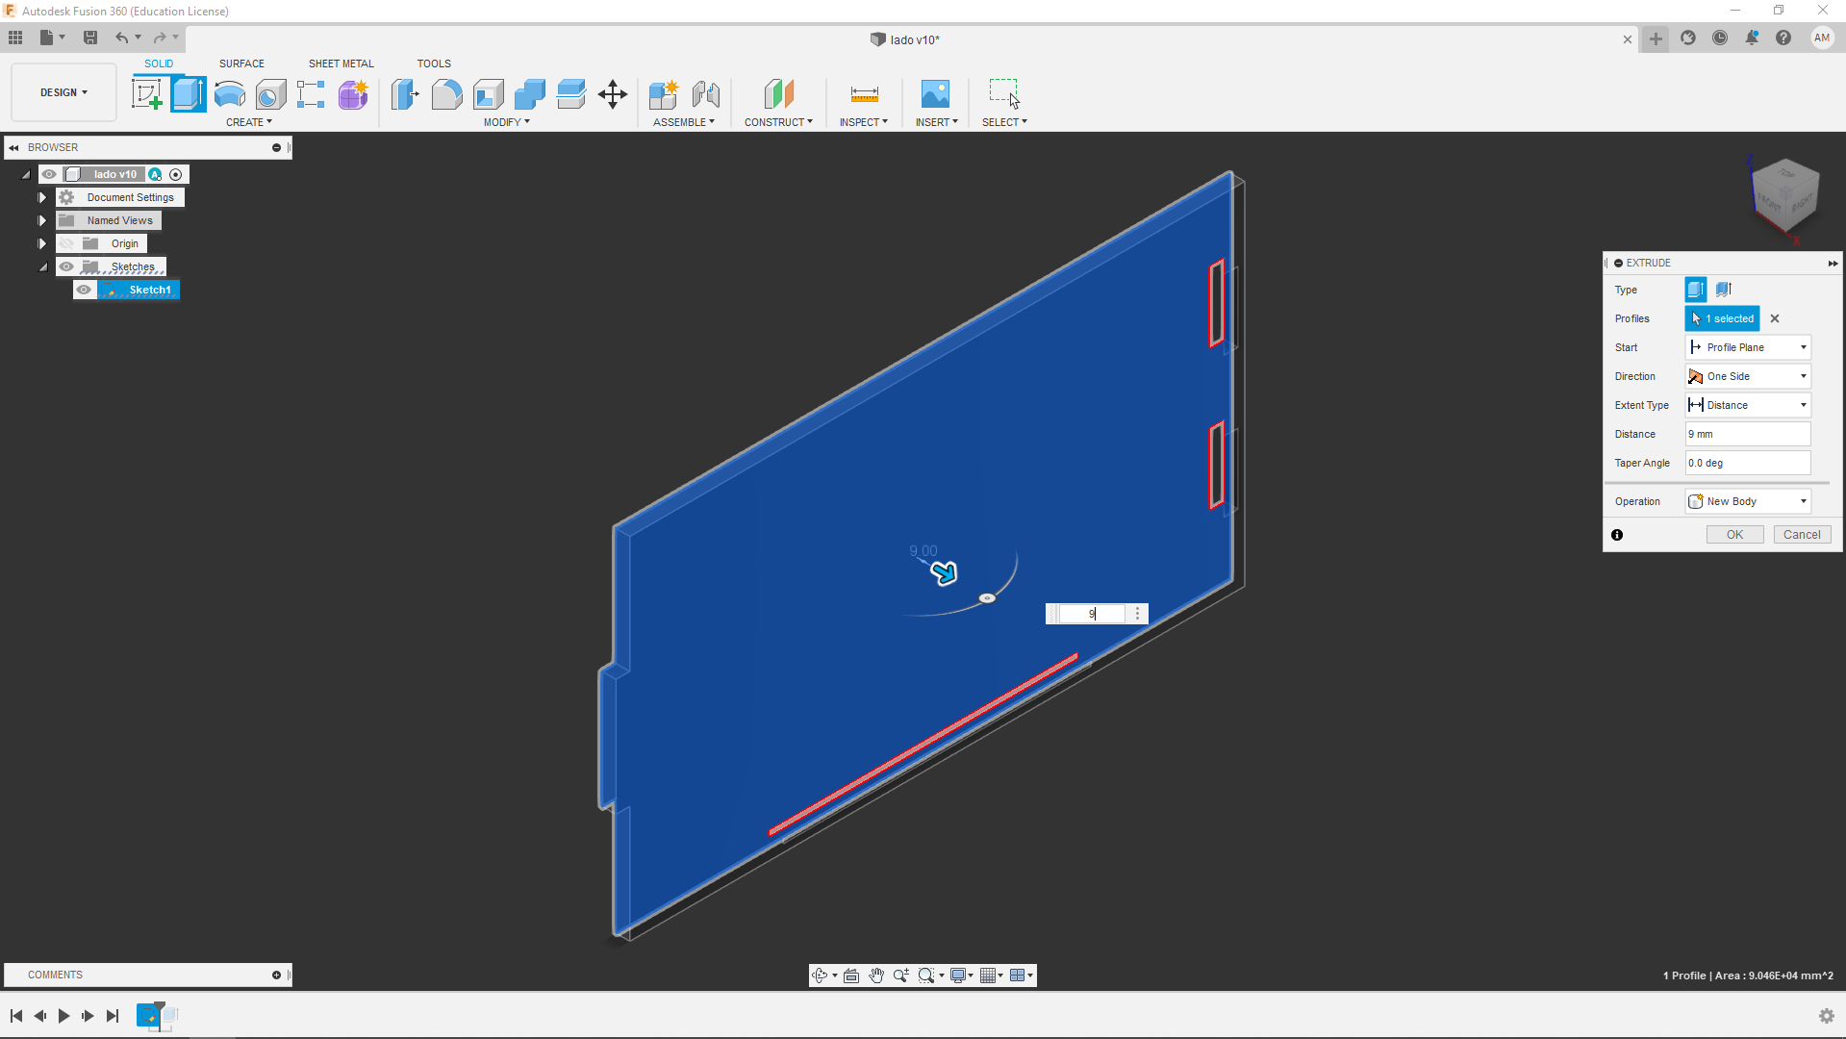The width and height of the screenshot is (1846, 1039).
Task: Switch to the SHEET METAL tab
Action: [x=341, y=63]
